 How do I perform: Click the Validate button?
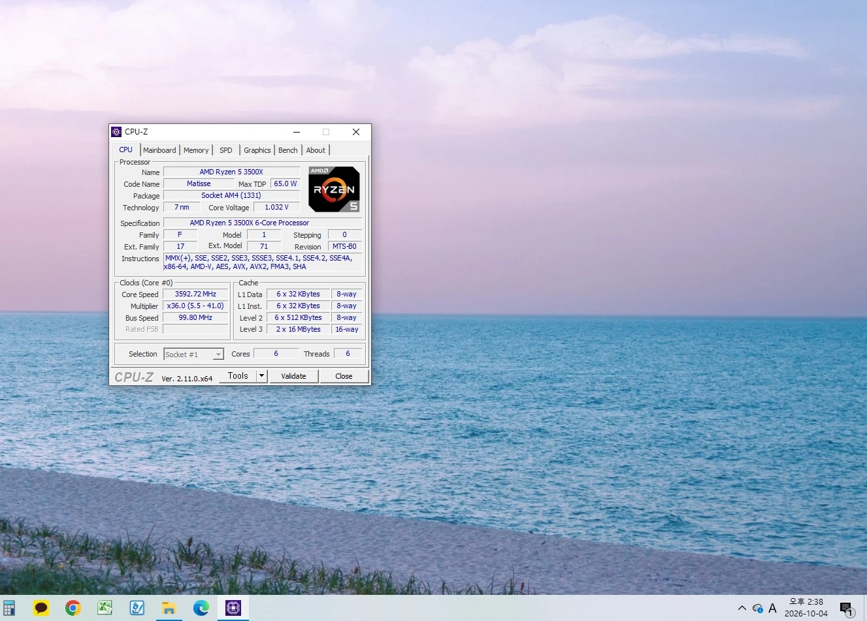point(293,376)
